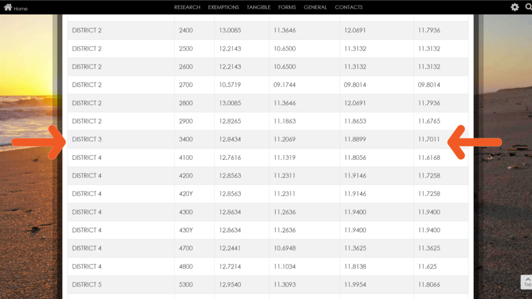Open the RESEARCH menu
Image resolution: width=532 pixels, height=299 pixels.
point(187,7)
